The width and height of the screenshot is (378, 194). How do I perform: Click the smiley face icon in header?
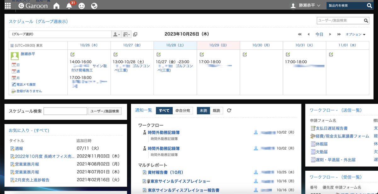(x=82, y=6)
